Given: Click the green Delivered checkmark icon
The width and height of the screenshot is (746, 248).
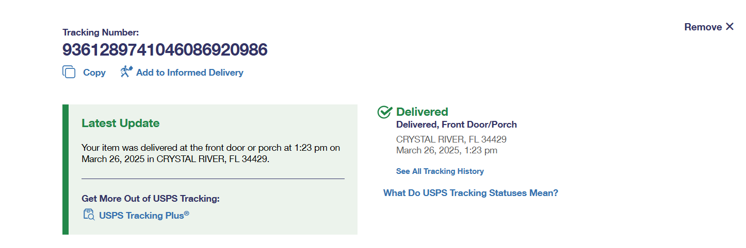Looking at the screenshot, I should click(x=385, y=112).
